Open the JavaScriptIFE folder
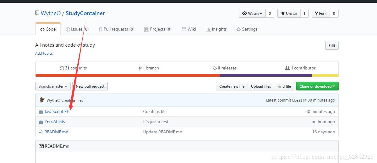Viewport: 377px width, 163px height. (x=57, y=111)
